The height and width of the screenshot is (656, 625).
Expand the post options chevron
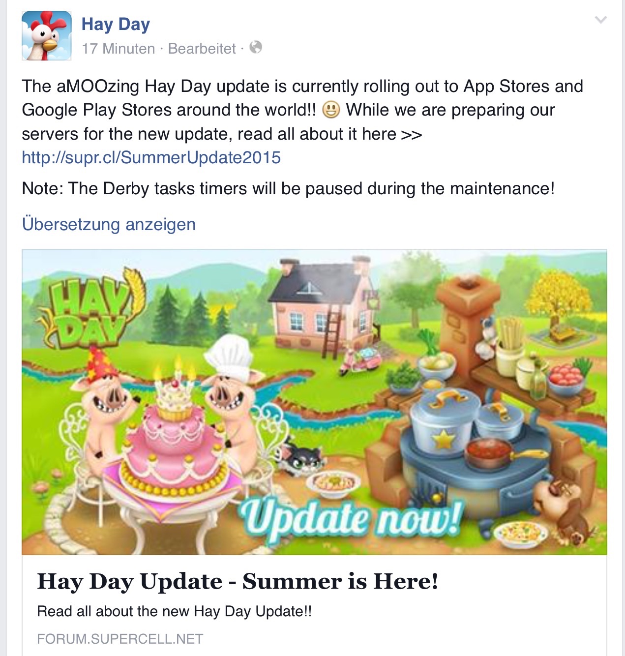click(601, 20)
